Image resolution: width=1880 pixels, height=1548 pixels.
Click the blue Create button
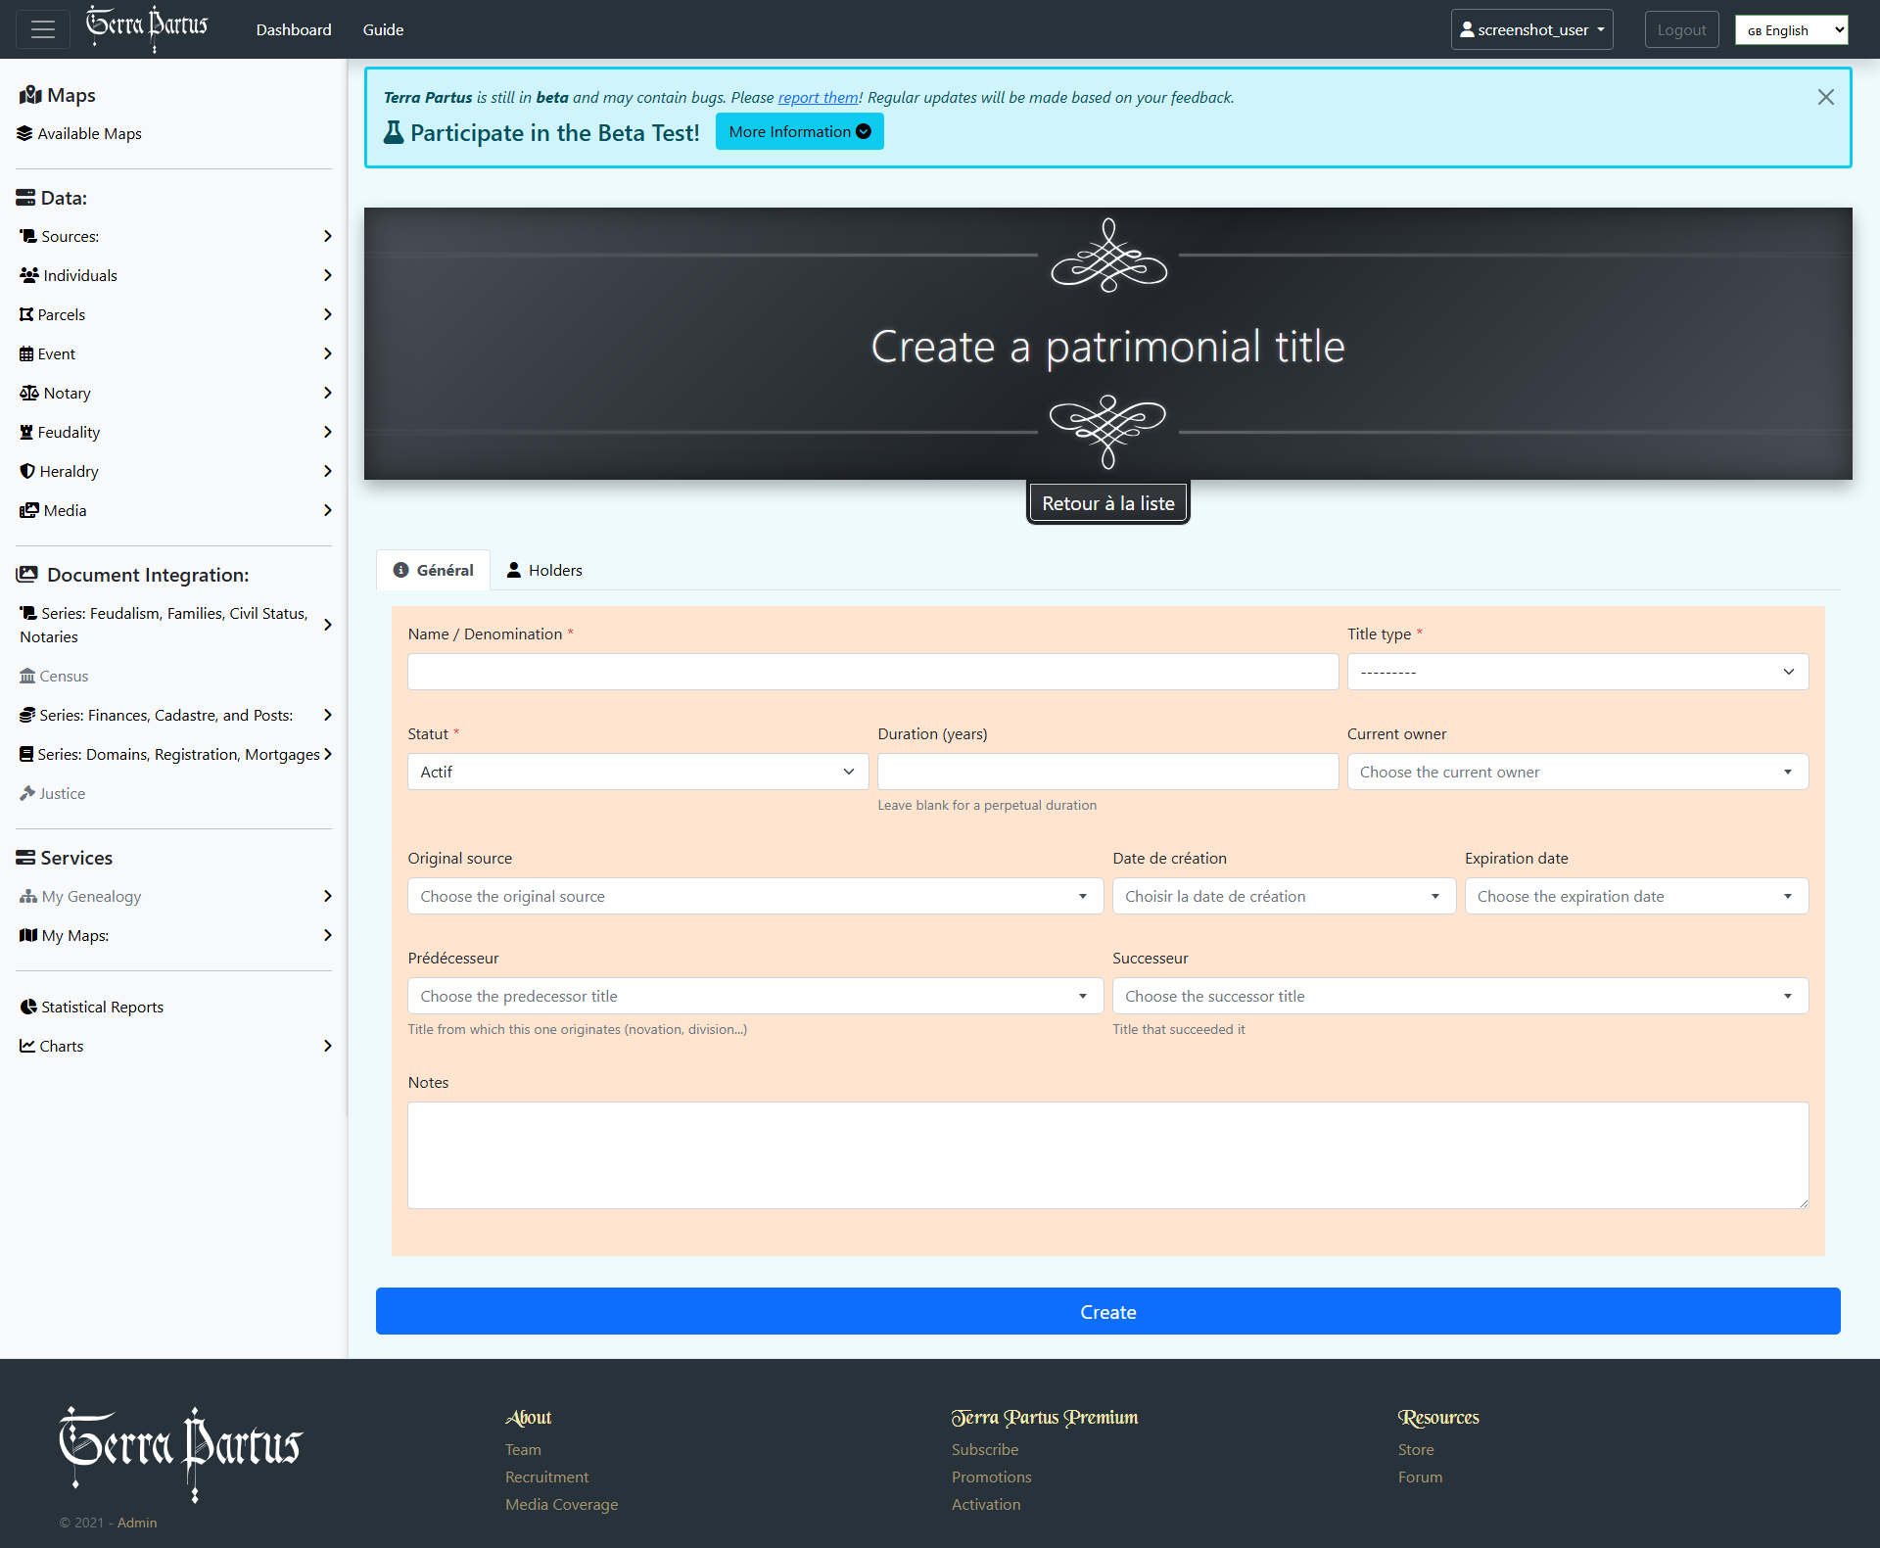(x=1107, y=1311)
